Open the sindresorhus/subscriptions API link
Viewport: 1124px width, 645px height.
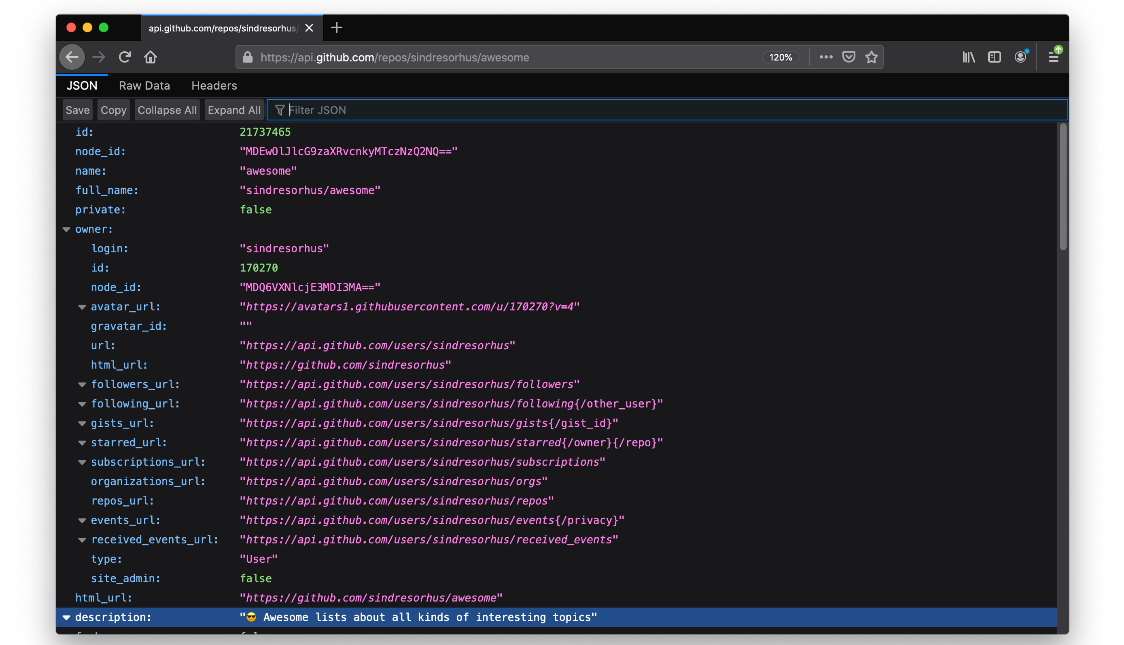pos(422,462)
